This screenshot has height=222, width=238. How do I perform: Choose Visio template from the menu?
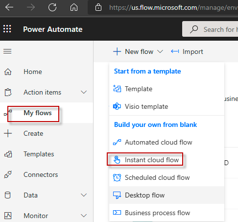(167, 106)
